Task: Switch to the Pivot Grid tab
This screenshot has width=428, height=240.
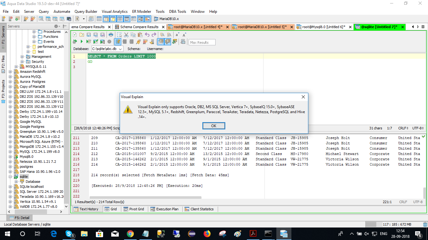Action: coord(133,209)
